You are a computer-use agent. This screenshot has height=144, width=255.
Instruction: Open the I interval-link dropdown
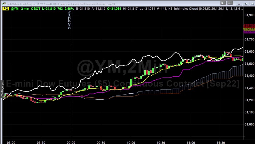[230, 3]
